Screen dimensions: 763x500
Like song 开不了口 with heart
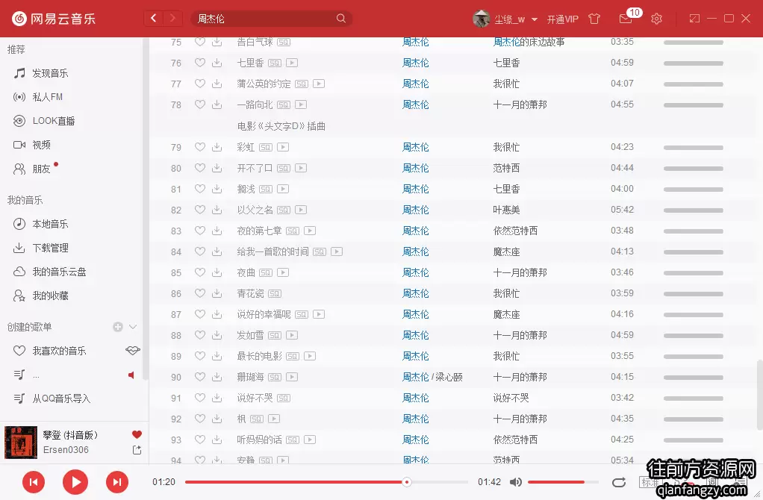[199, 167]
